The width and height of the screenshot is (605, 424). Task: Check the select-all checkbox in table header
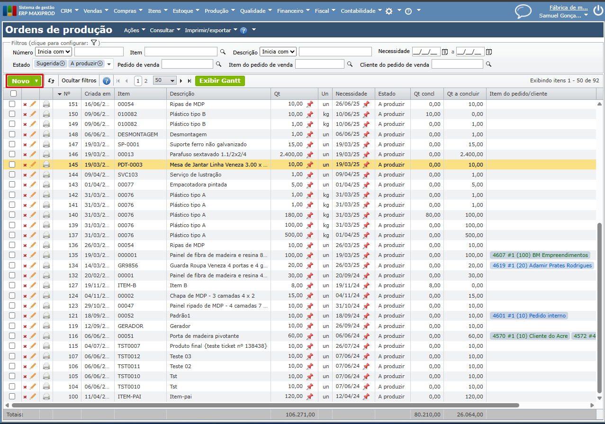(x=13, y=94)
